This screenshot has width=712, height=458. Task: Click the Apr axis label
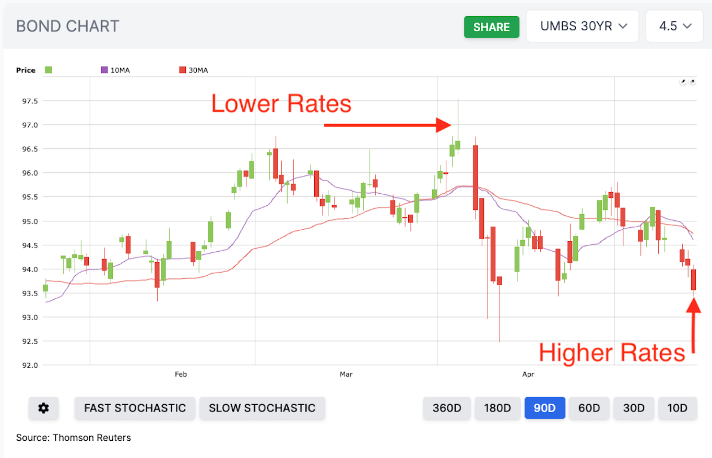[528, 374]
